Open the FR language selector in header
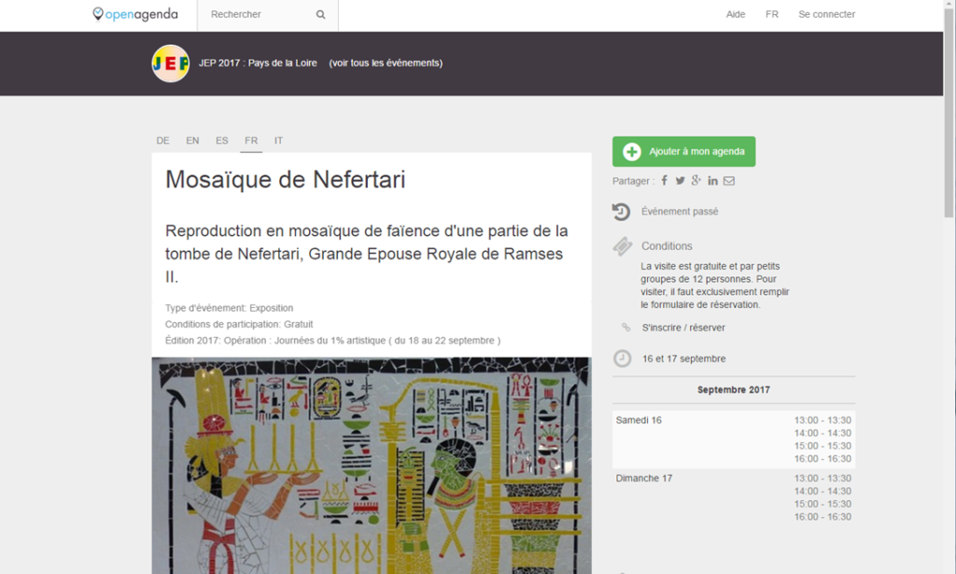The width and height of the screenshot is (956, 574). 772,15
